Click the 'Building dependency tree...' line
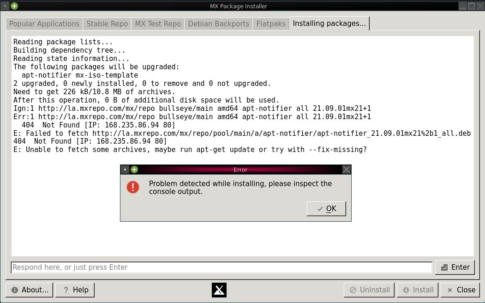This screenshot has width=485, height=303. tap(69, 50)
